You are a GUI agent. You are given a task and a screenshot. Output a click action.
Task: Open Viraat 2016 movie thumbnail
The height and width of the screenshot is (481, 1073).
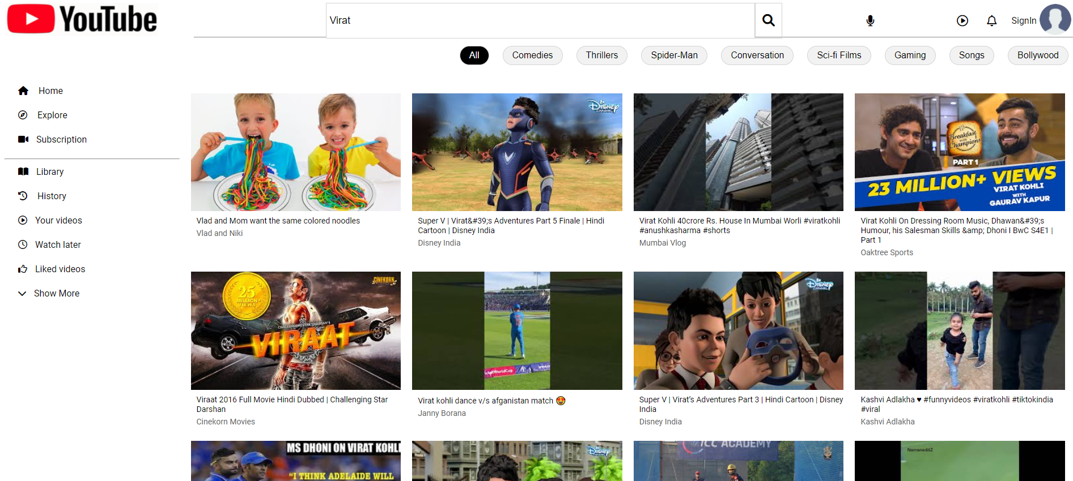[x=296, y=330]
